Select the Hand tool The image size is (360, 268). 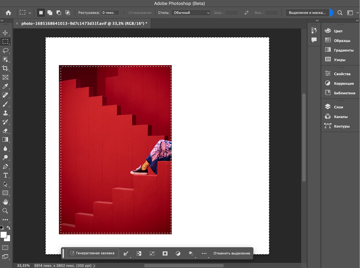5,202
